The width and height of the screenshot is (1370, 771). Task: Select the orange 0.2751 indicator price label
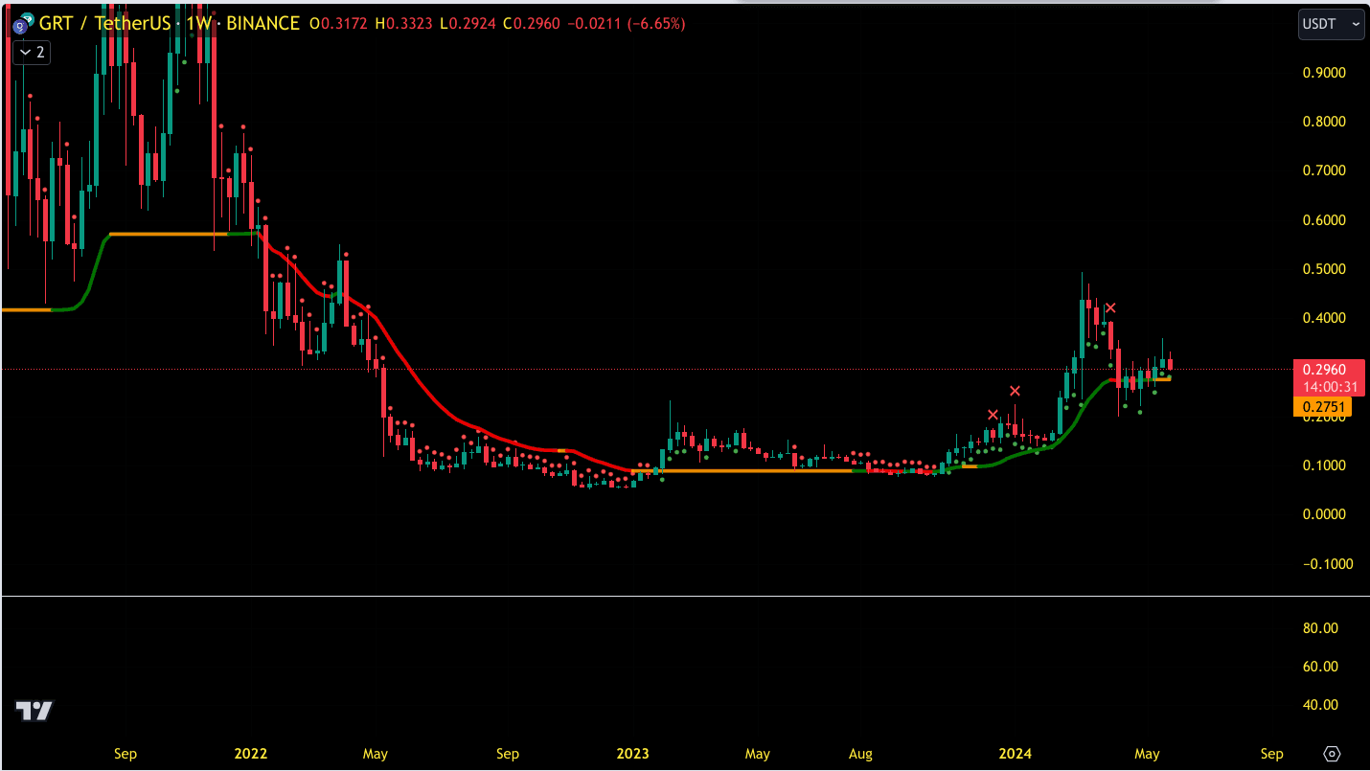1323,407
